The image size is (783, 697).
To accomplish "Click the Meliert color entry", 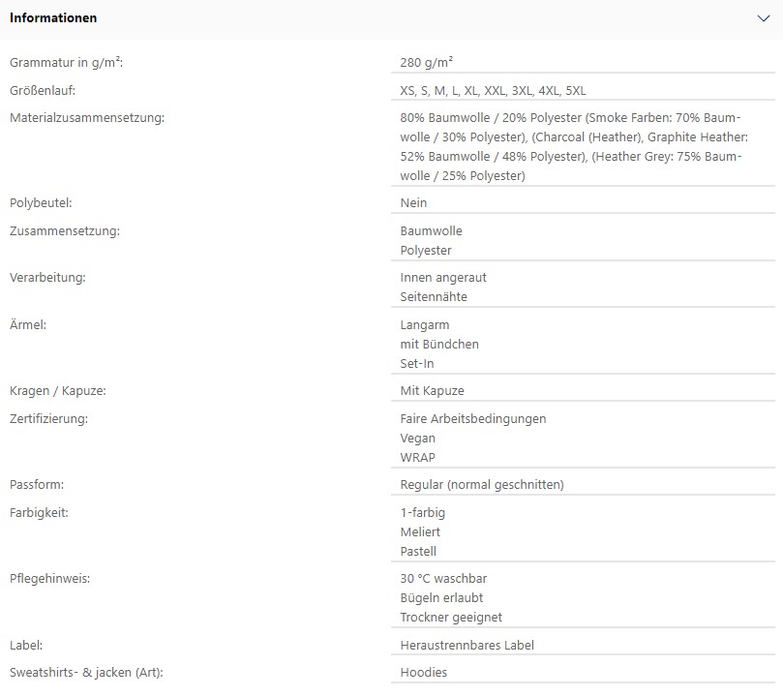I will (x=420, y=531).
